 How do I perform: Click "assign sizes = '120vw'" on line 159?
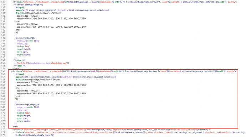tap(27, 82)
